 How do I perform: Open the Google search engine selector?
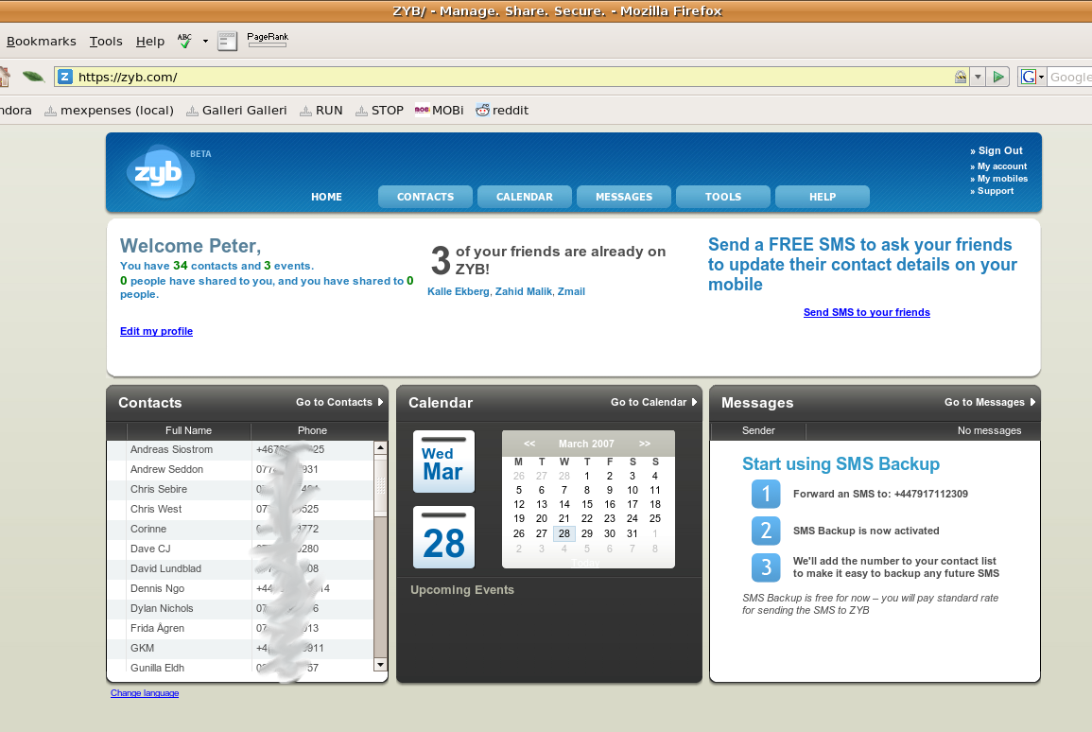click(1032, 77)
